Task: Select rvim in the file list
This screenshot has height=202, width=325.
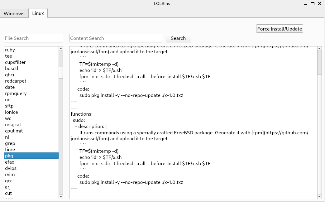Action: point(31,175)
